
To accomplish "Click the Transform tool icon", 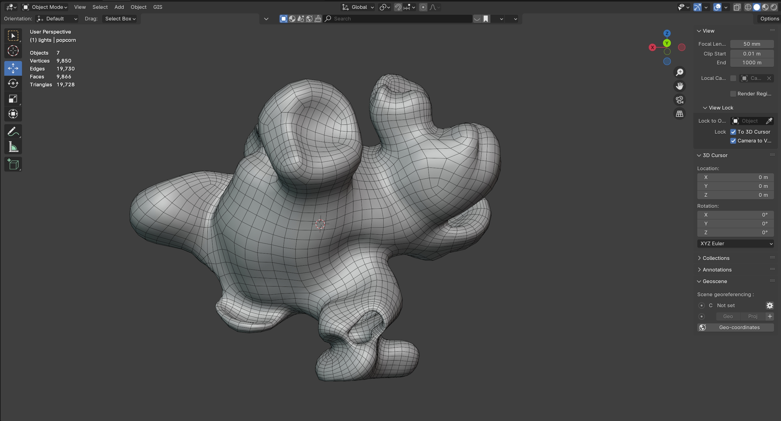I will tap(13, 114).
